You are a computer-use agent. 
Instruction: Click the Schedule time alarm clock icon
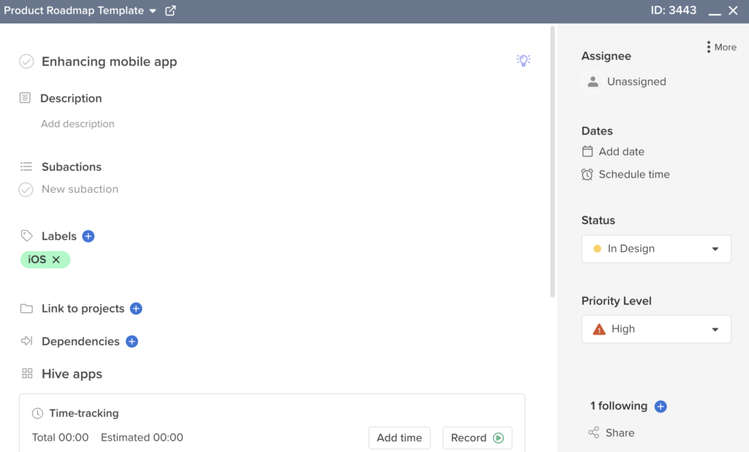pos(587,175)
